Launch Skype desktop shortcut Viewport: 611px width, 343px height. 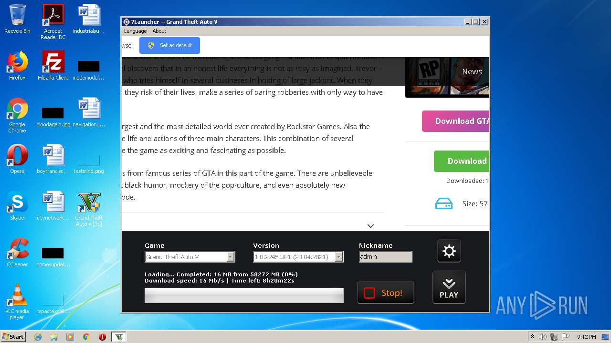17,206
